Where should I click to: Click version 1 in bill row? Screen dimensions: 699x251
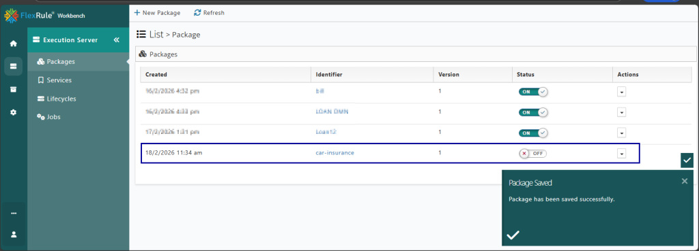440,91
